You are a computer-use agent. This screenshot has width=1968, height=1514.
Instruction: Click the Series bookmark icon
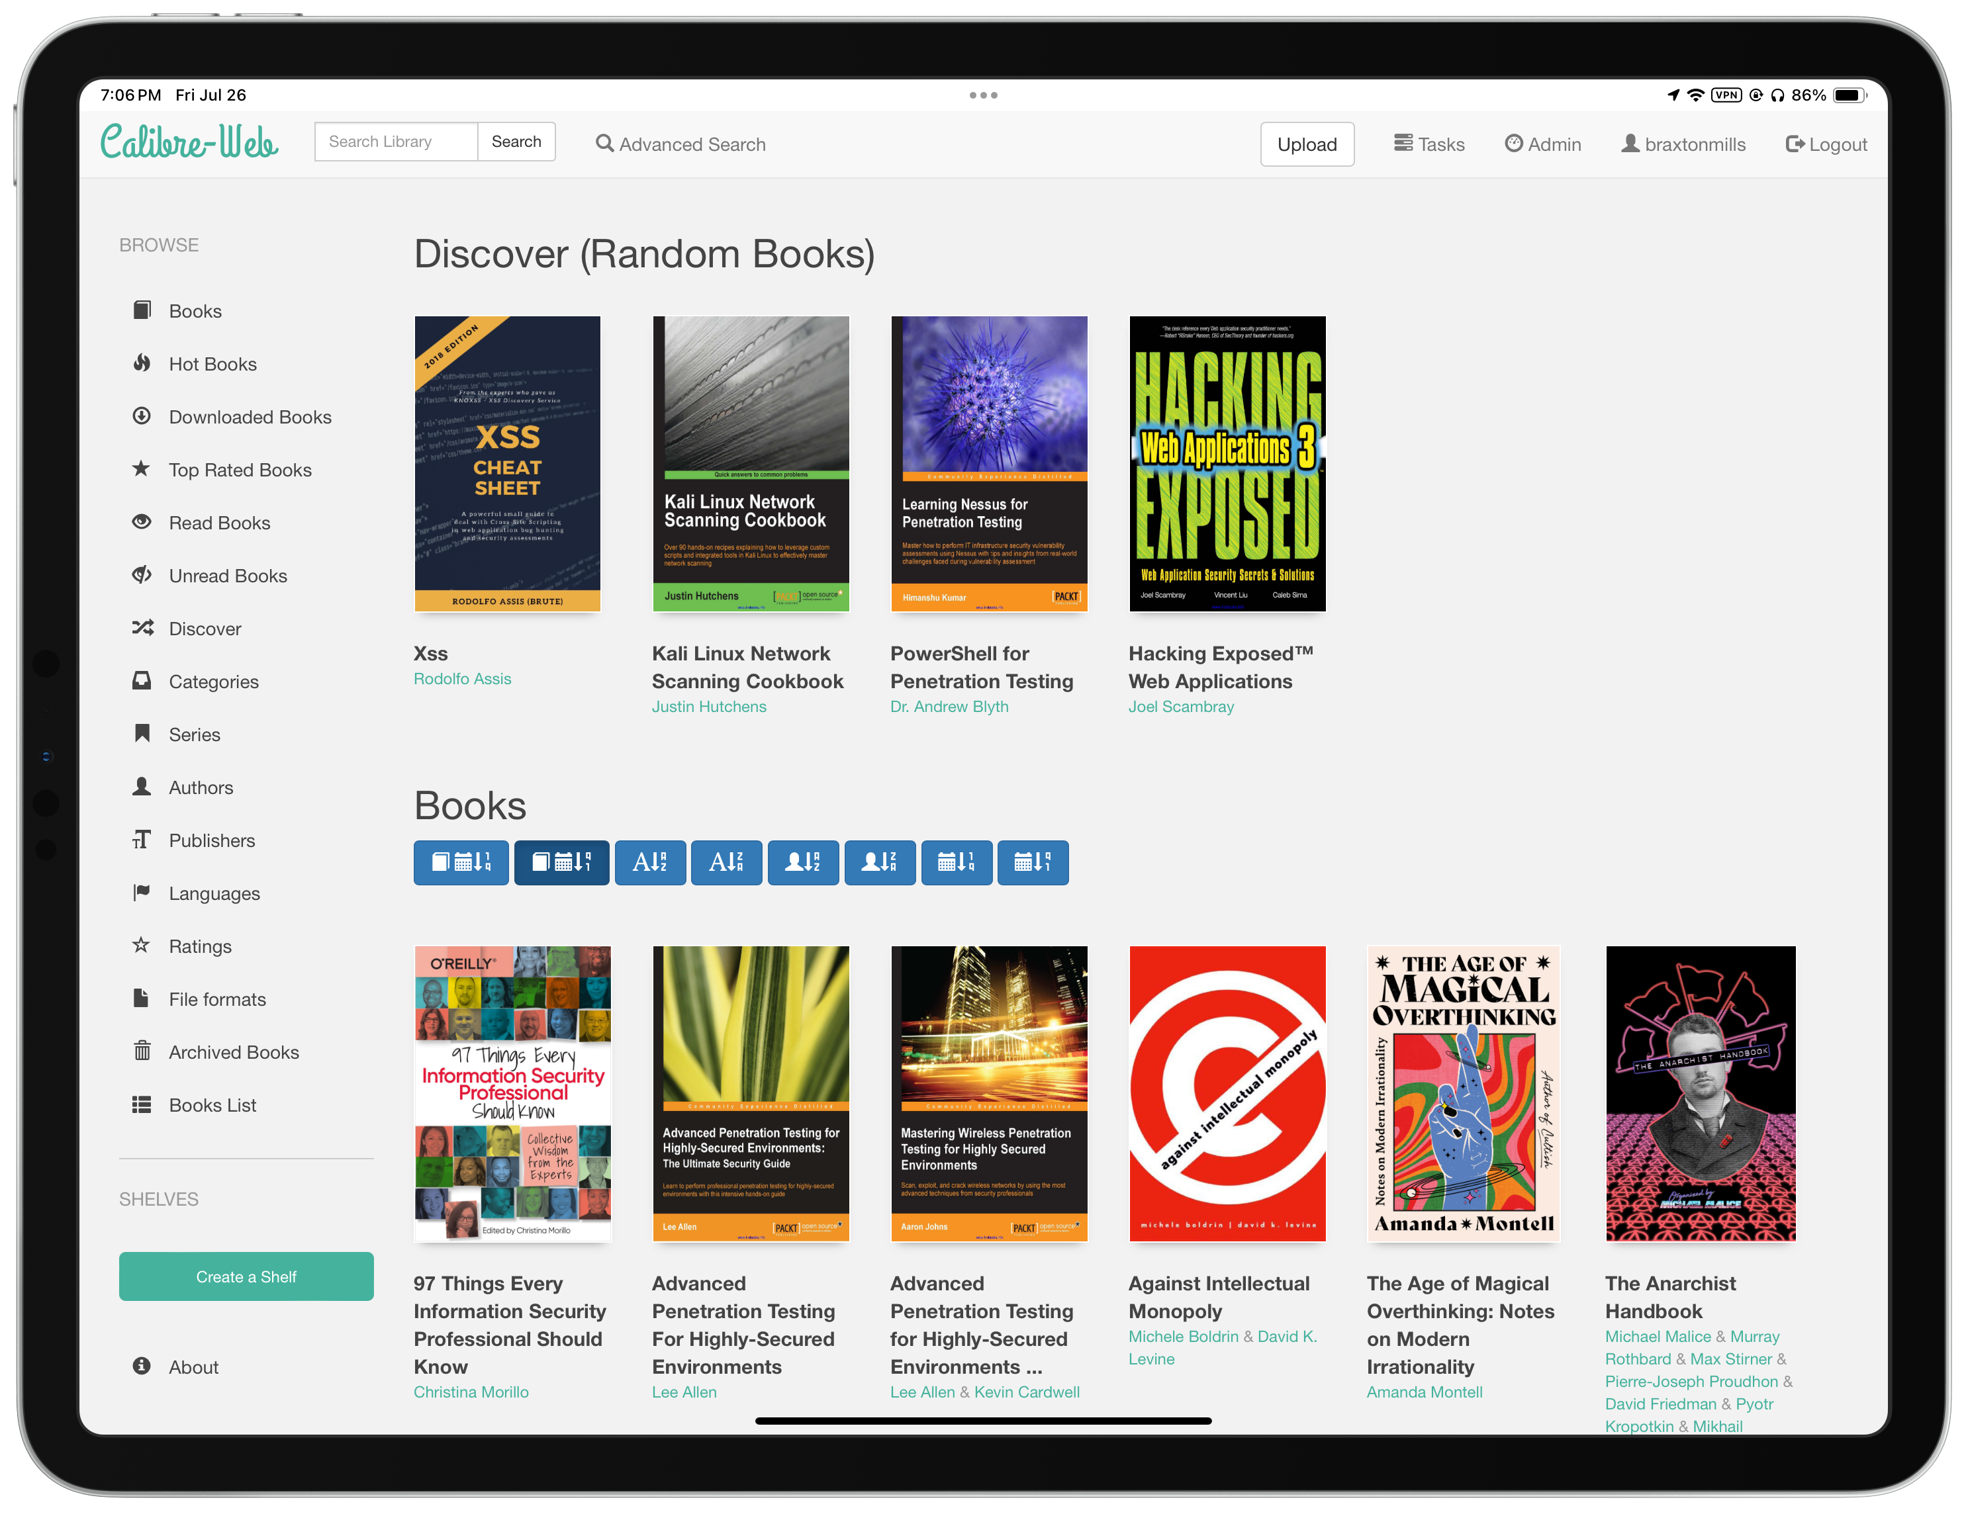click(x=142, y=733)
